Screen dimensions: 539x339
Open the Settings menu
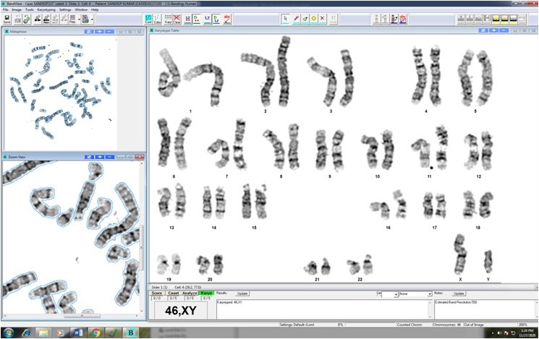tap(65, 9)
